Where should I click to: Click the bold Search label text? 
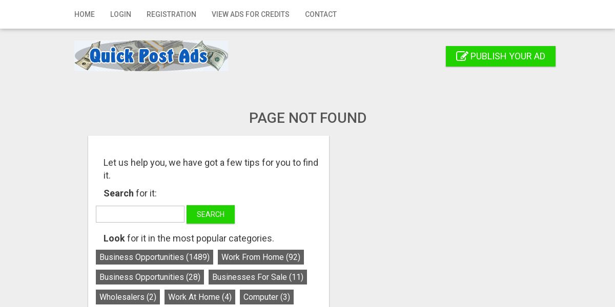pyautogui.click(x=118, y=193)
